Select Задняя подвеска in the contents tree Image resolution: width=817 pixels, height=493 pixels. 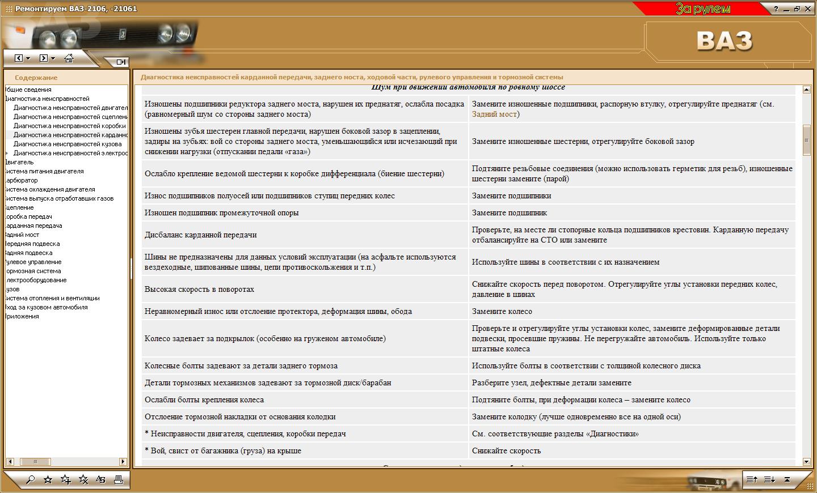coord(28,253)
